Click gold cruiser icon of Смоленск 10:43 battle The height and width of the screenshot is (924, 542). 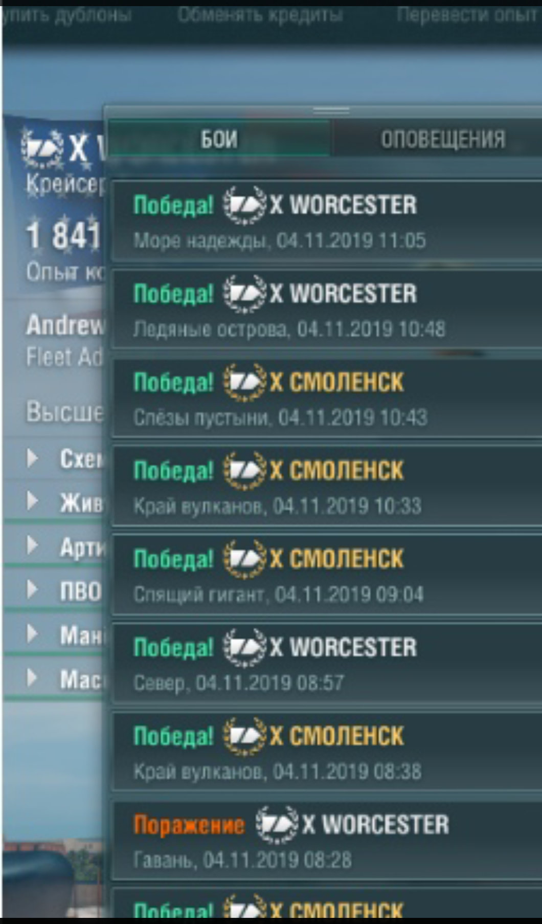pyautogui.click(x=245, y=383)
